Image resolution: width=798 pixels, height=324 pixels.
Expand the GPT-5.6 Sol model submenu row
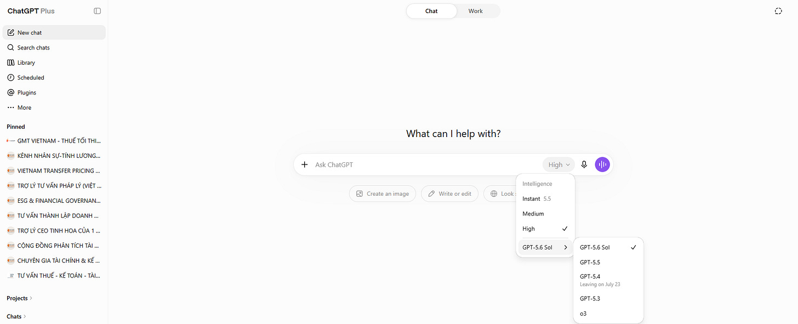click(x=545, y=247)
